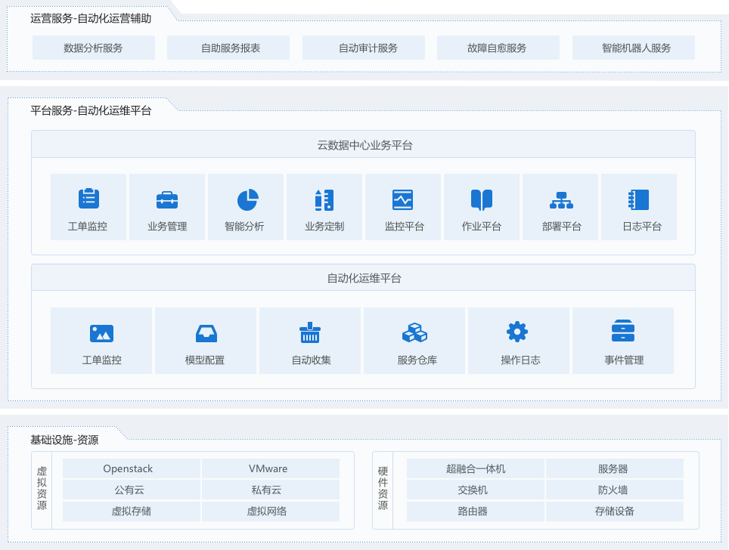The height and width of the screenshot is (550, 729).
Task: Select the 自动审计服务 entry
Action: pyautogui.click(x=363, y=47)
